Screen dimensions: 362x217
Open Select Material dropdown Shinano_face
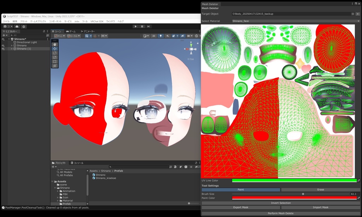coord(296,21)
